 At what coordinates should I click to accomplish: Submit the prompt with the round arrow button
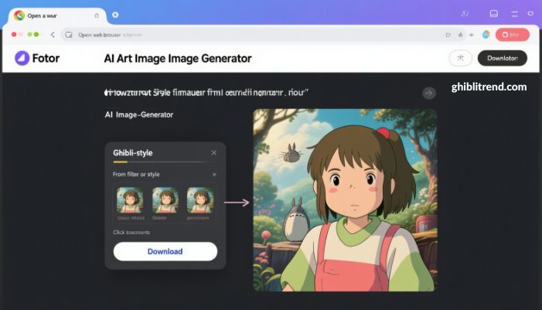click(x=429, y=93)
